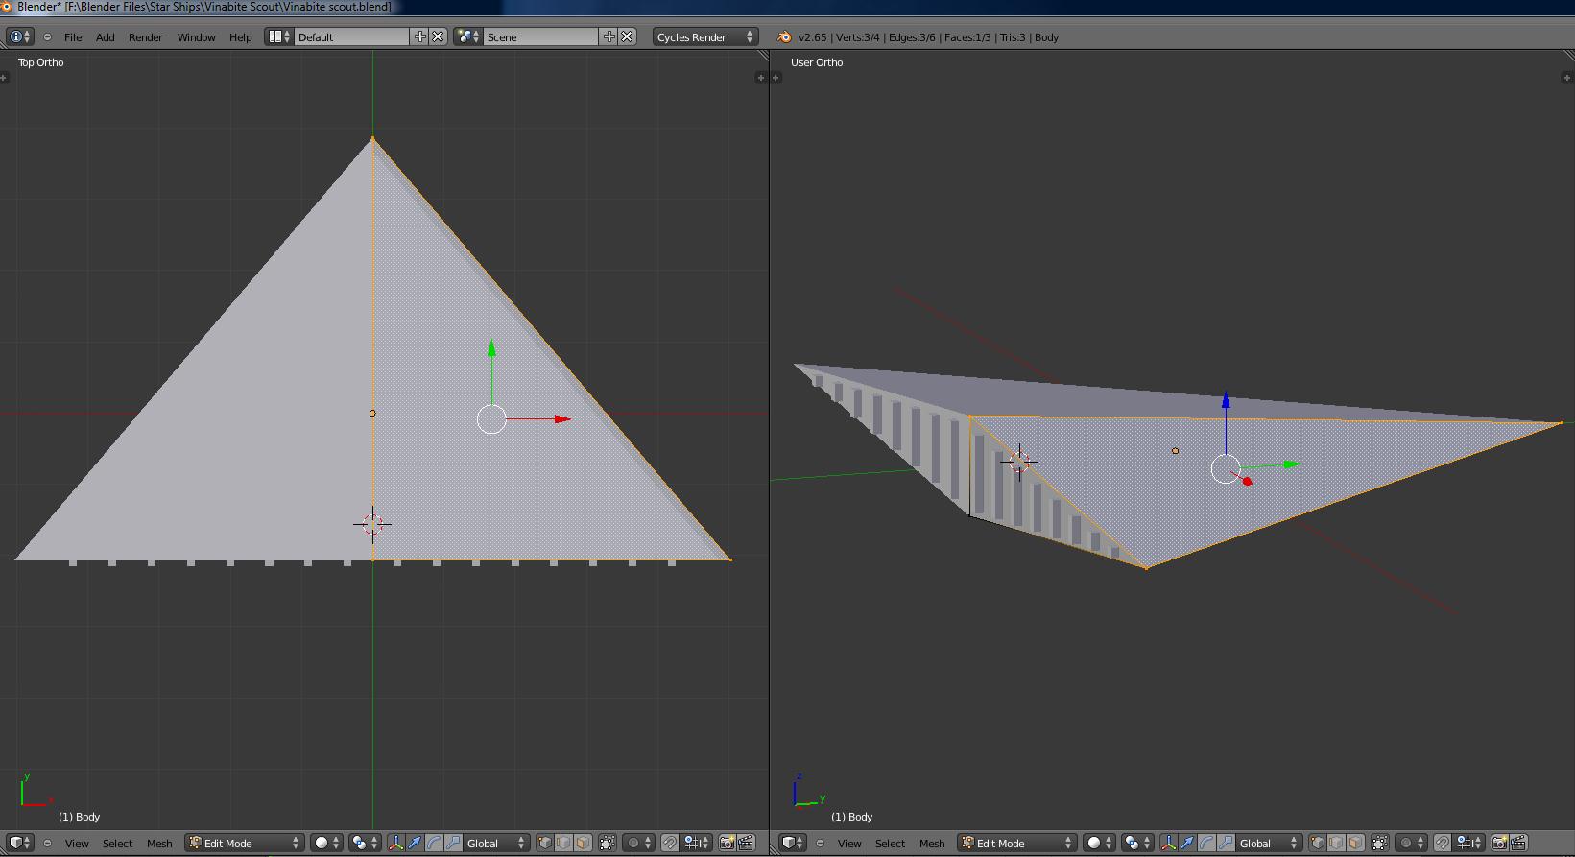Open Mesh menu in User Ortho viewport
Image resolution: width=1575 pixels, height=857 pixels.
point(932,843)
